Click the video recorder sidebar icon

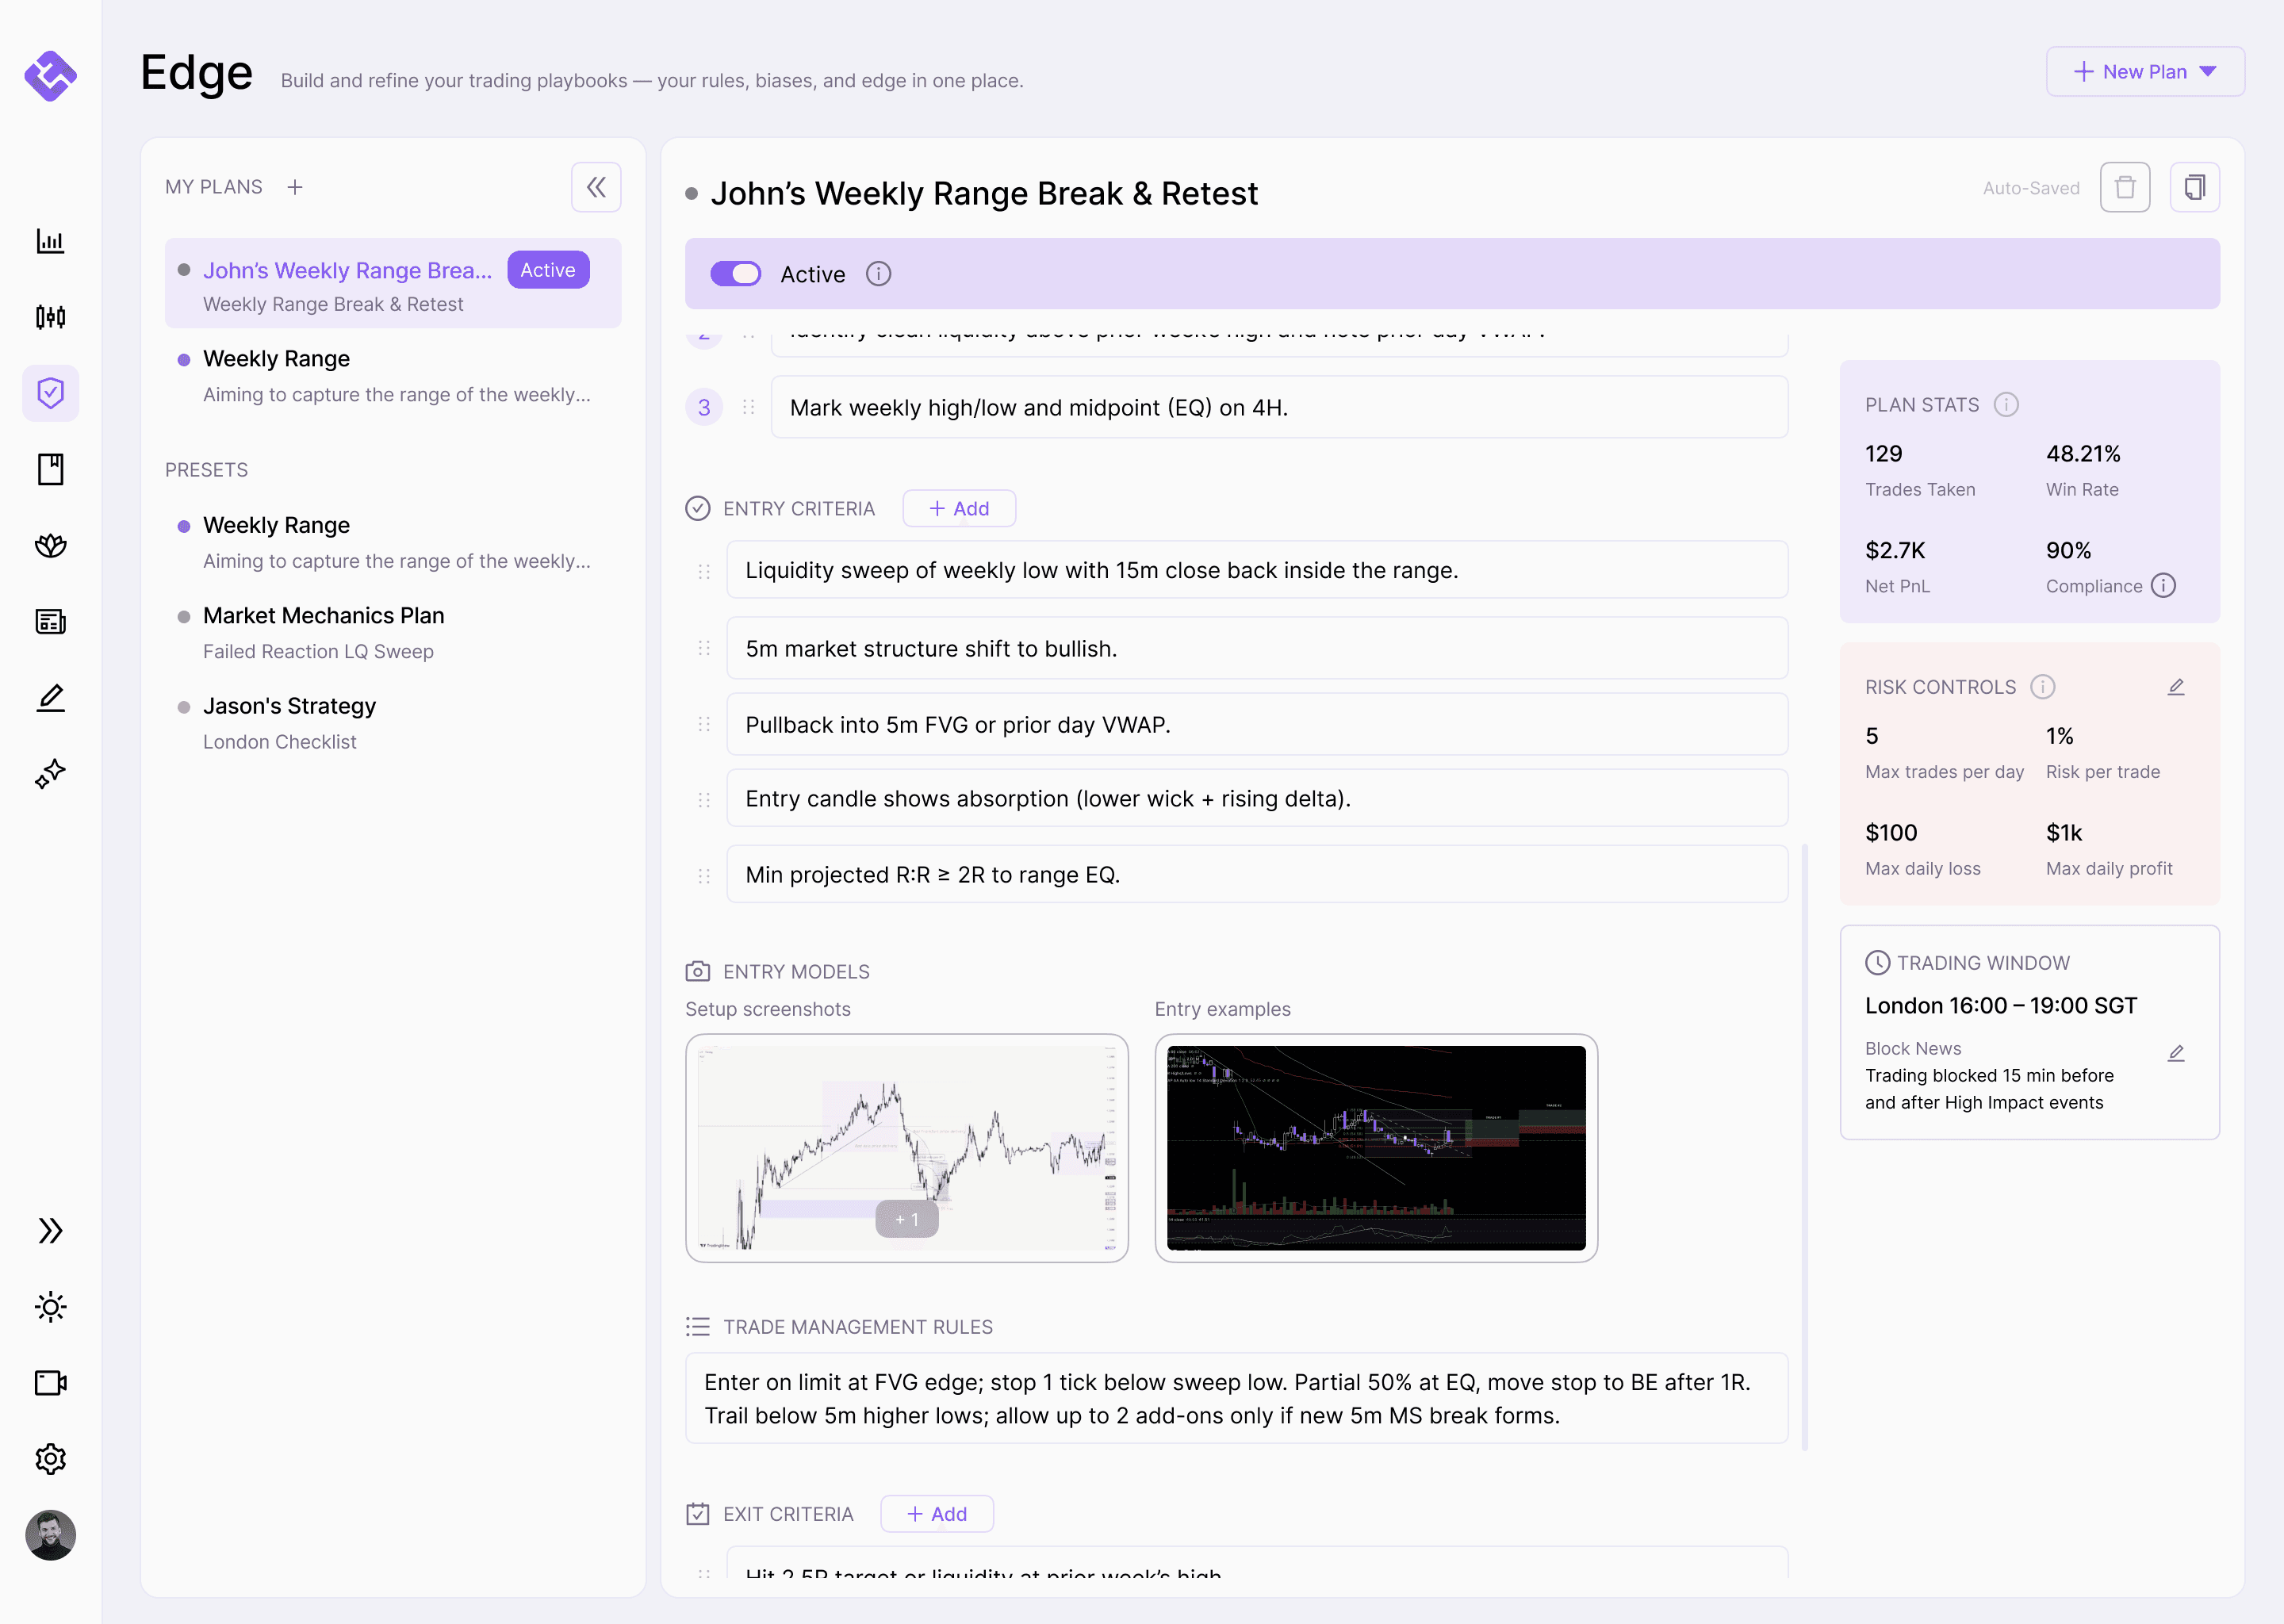coord(50,1383)
